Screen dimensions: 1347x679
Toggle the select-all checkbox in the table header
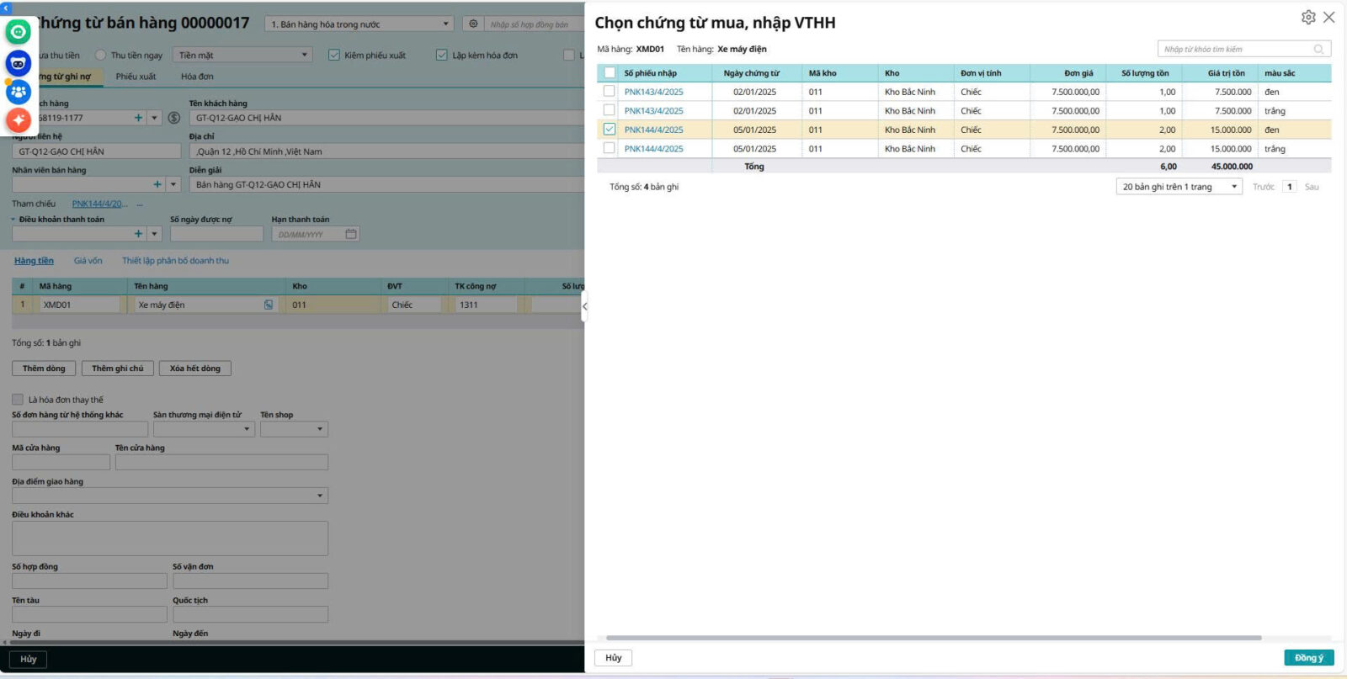click(x=610, y=73)
